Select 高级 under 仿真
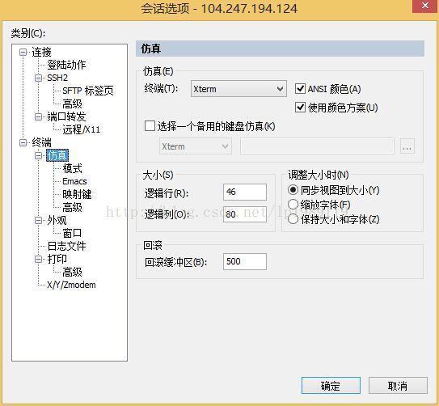Image resolution: width=439 pixels, height=406 pixels. point(72,208)
